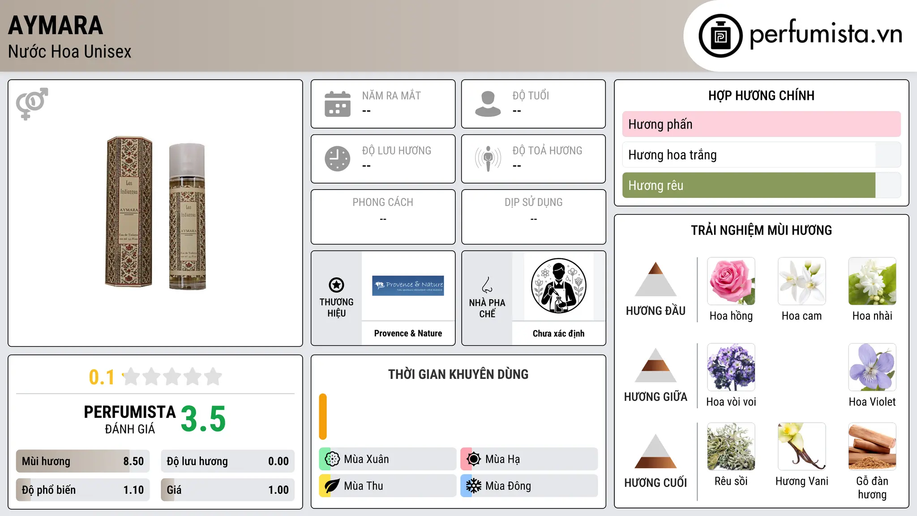
Task: Click the Dịp sử dụng label
Action: (x=533, y=202)
